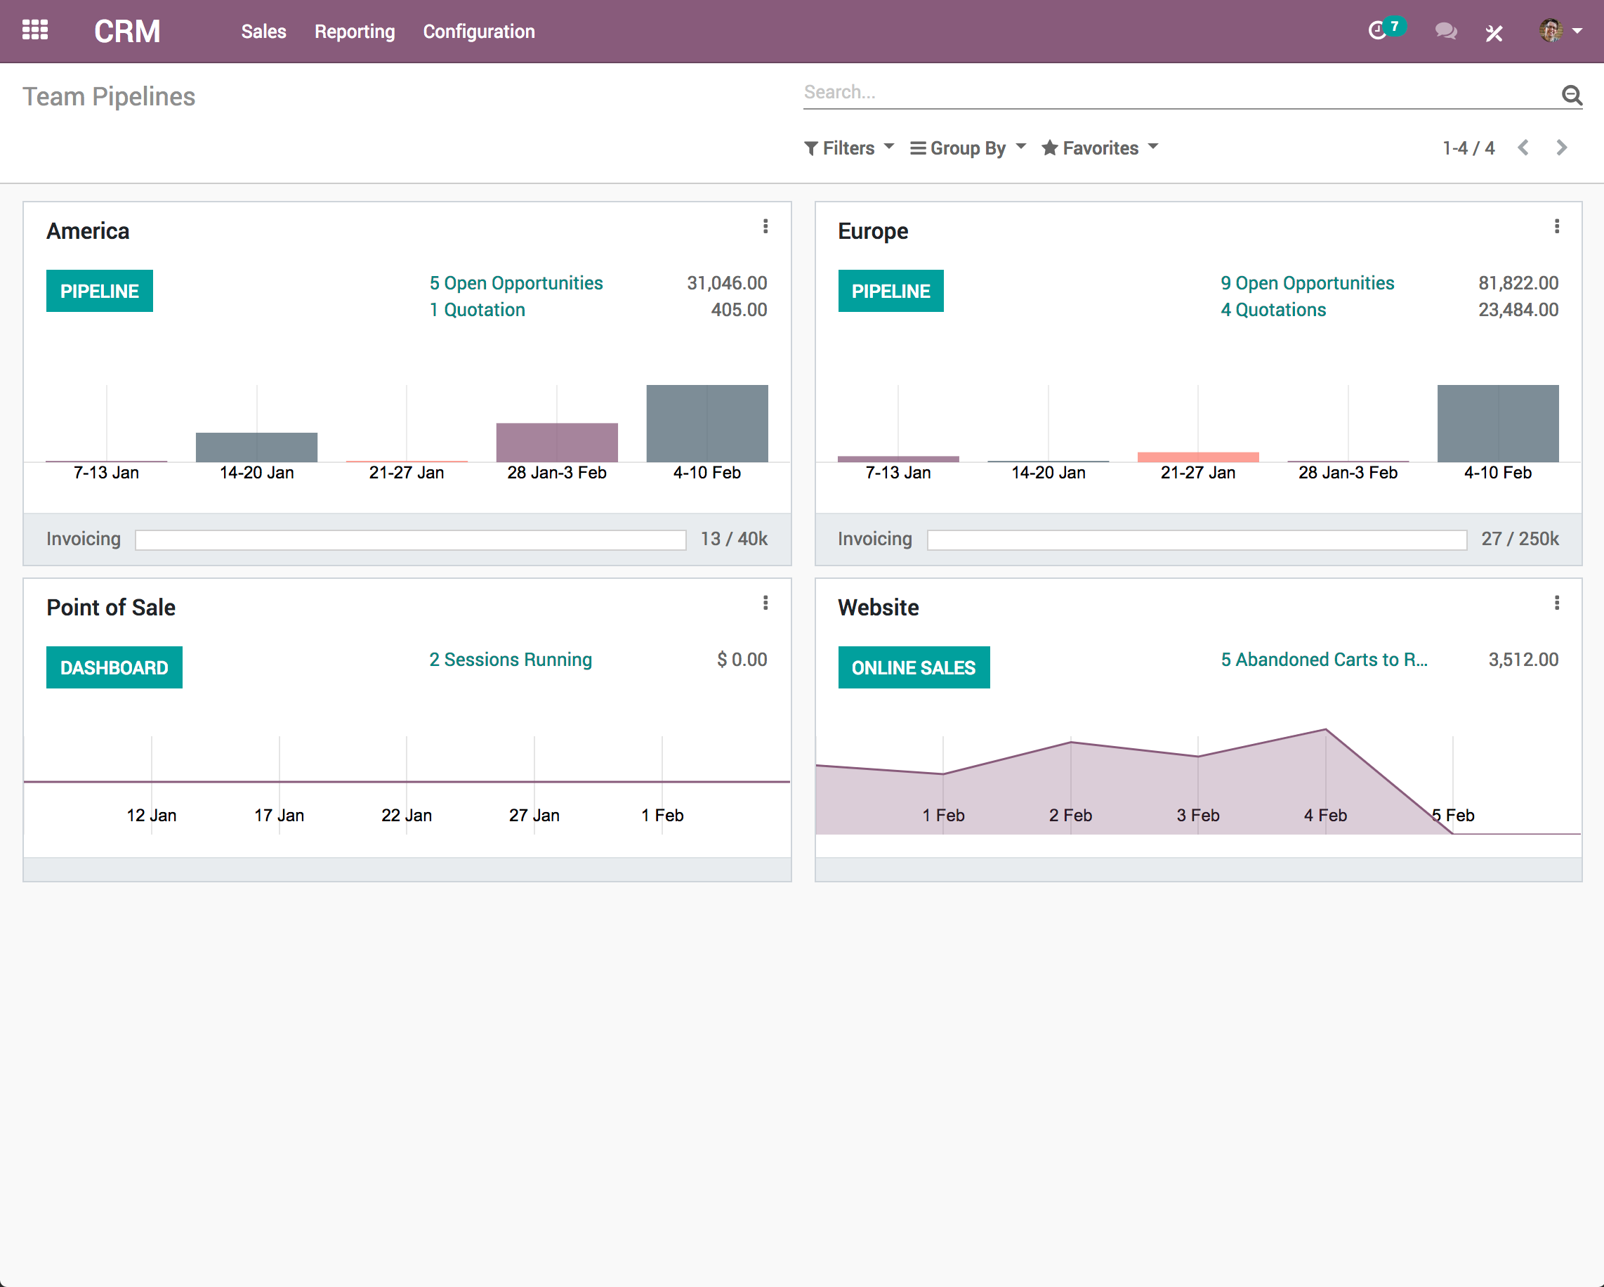Open the Sales menu
Viewport: 1604px width, 1287px height.
[263, 32]
